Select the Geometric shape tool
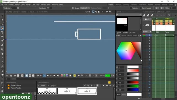The width and height of the screenshot is (177, 100). (x=2, y=28)
